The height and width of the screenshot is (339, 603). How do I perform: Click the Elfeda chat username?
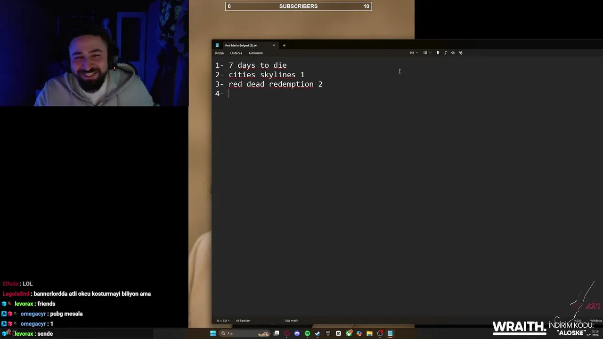click(x=10, y=284)
